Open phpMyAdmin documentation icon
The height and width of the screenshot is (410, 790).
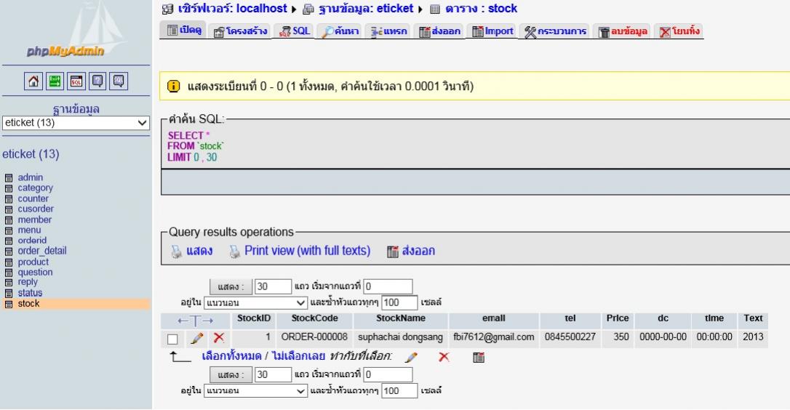click(x=97, y=81)
